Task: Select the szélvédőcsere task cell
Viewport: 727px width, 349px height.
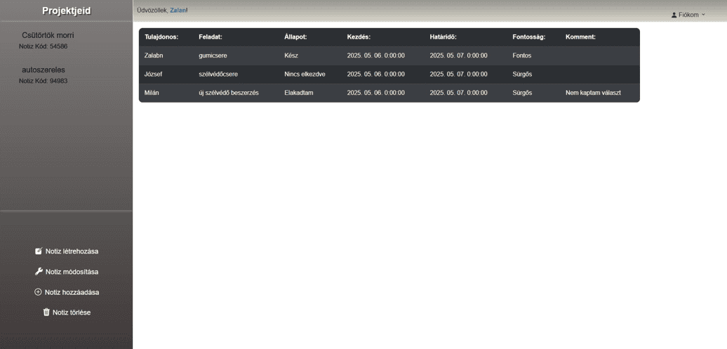Action: [219, 74]
